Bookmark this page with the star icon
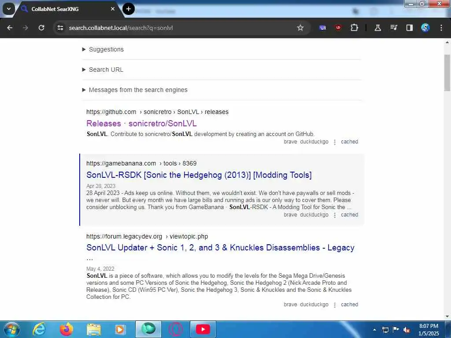 tap(300, 28)
